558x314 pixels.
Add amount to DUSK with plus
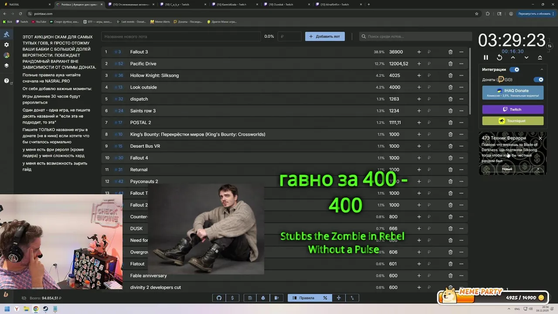pos(419,229)
